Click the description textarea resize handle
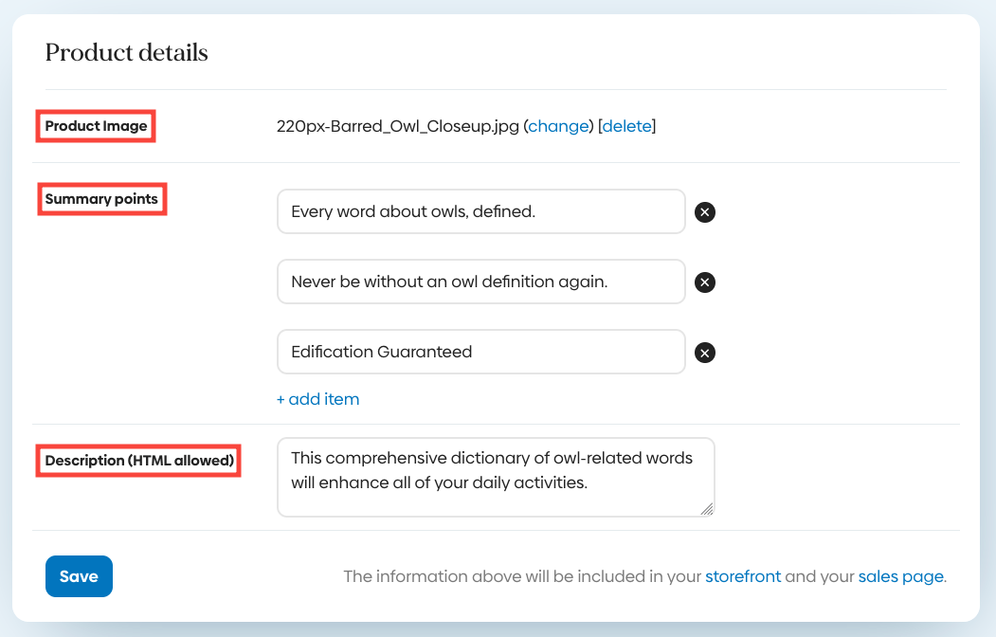Viewport: 996px width, 637px height. (707, 509)
